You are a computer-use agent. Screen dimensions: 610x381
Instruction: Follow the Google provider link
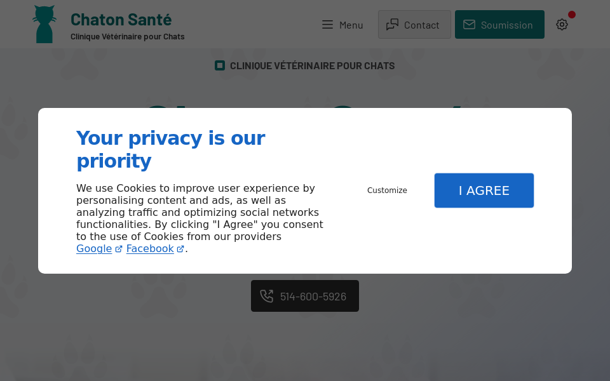click(94, 249)
